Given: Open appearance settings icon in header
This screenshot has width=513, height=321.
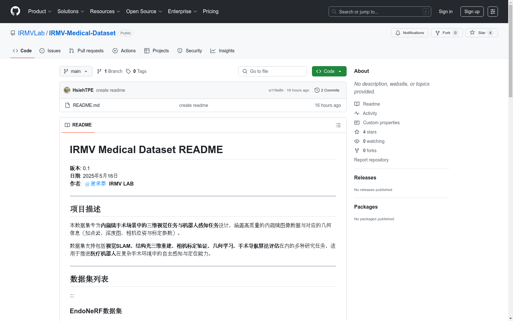Looking at the screenshot, I should pos(493,12).
